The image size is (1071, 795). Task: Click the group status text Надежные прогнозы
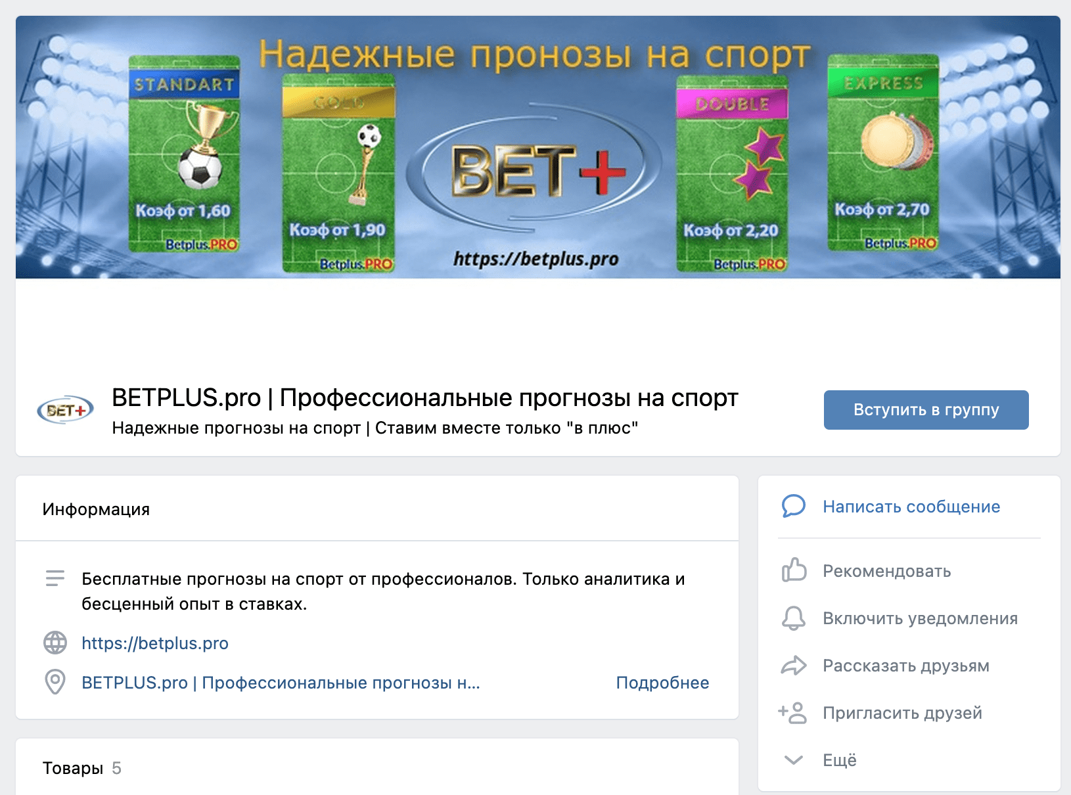point(375,428)
